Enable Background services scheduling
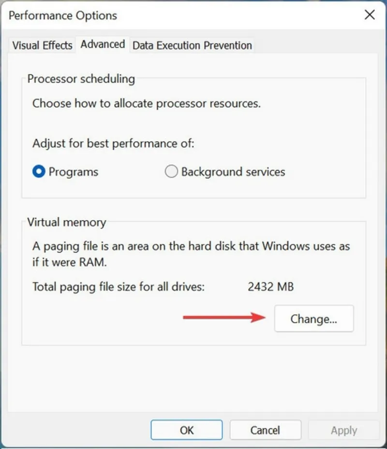387x449 pixels. coord(171,171)
